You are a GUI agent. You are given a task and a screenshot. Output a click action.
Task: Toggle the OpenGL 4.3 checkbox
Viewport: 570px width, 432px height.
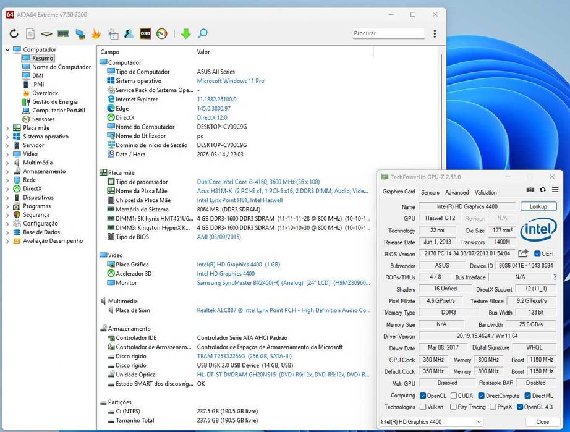(x=520, y=407)
